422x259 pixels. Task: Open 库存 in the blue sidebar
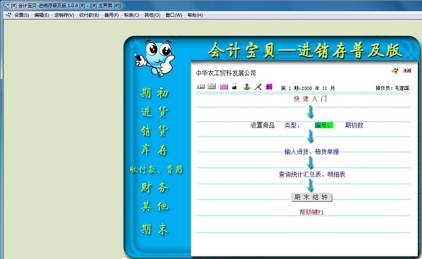tap(154, 150)
